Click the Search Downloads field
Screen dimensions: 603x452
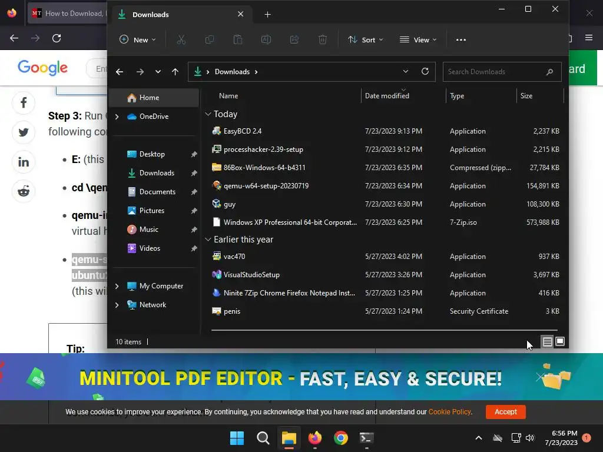click(x=502, y=72)
